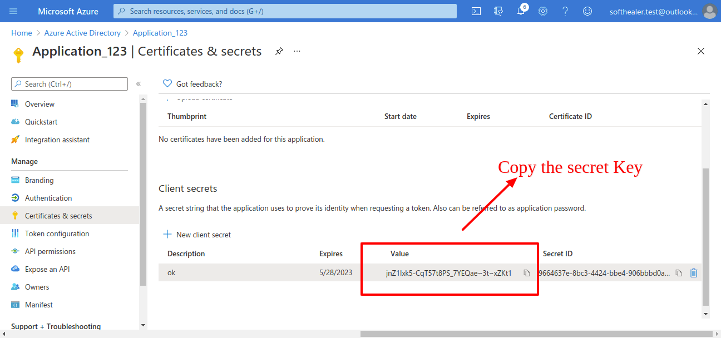Open the Help question mark

565,11
